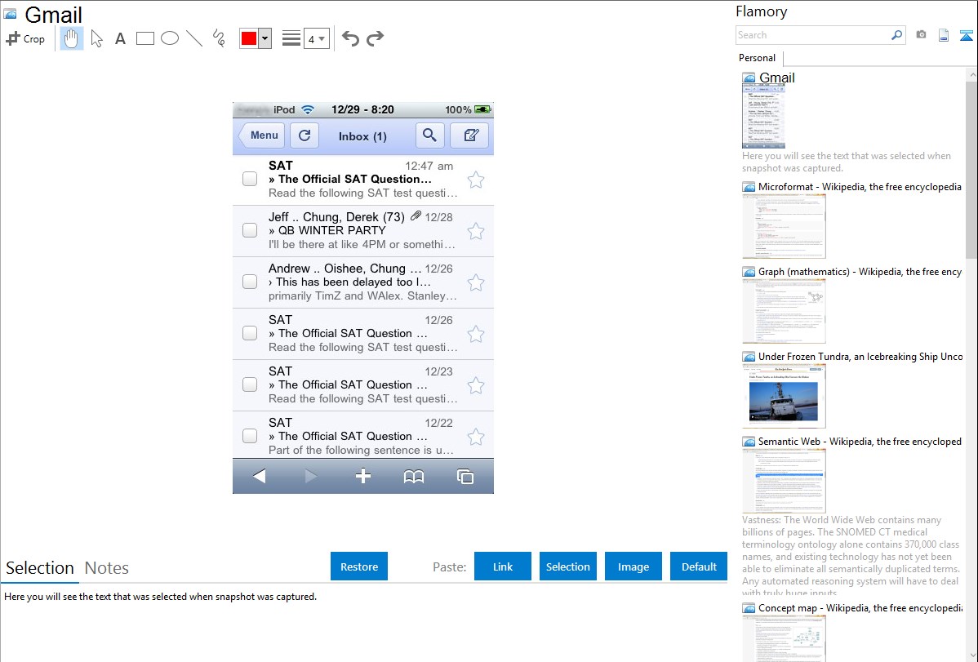Click the Paste Default button
The height and width of the screenshot is (662, 978).
pos(699,566)
